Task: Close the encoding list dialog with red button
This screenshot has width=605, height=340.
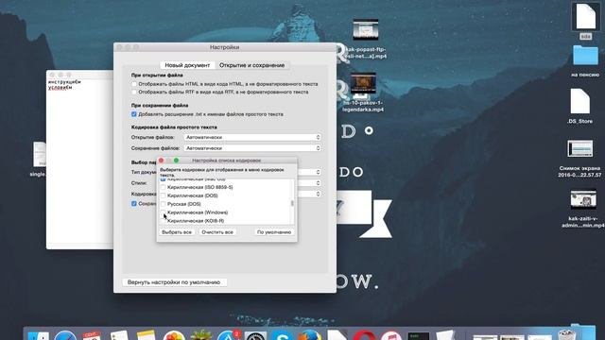Action: [x=162, y=161]
